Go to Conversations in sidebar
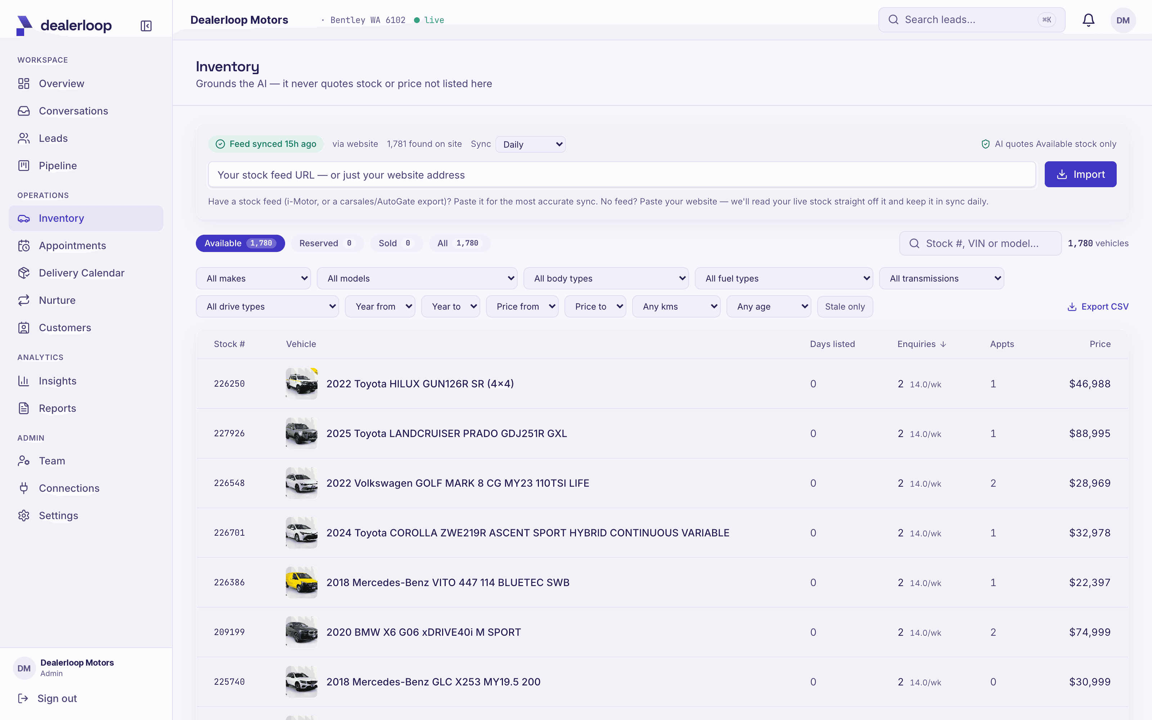This screenshot has width=1152, height=720. (x=86, y=111)
